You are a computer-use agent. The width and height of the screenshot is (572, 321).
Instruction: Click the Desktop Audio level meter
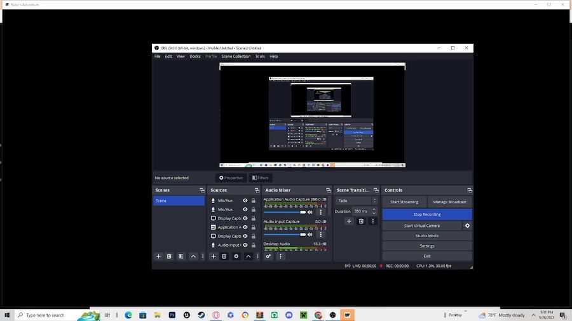295,249
